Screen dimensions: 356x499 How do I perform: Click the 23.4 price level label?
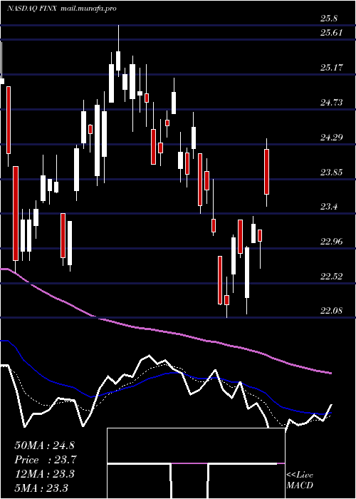[329, 207]
